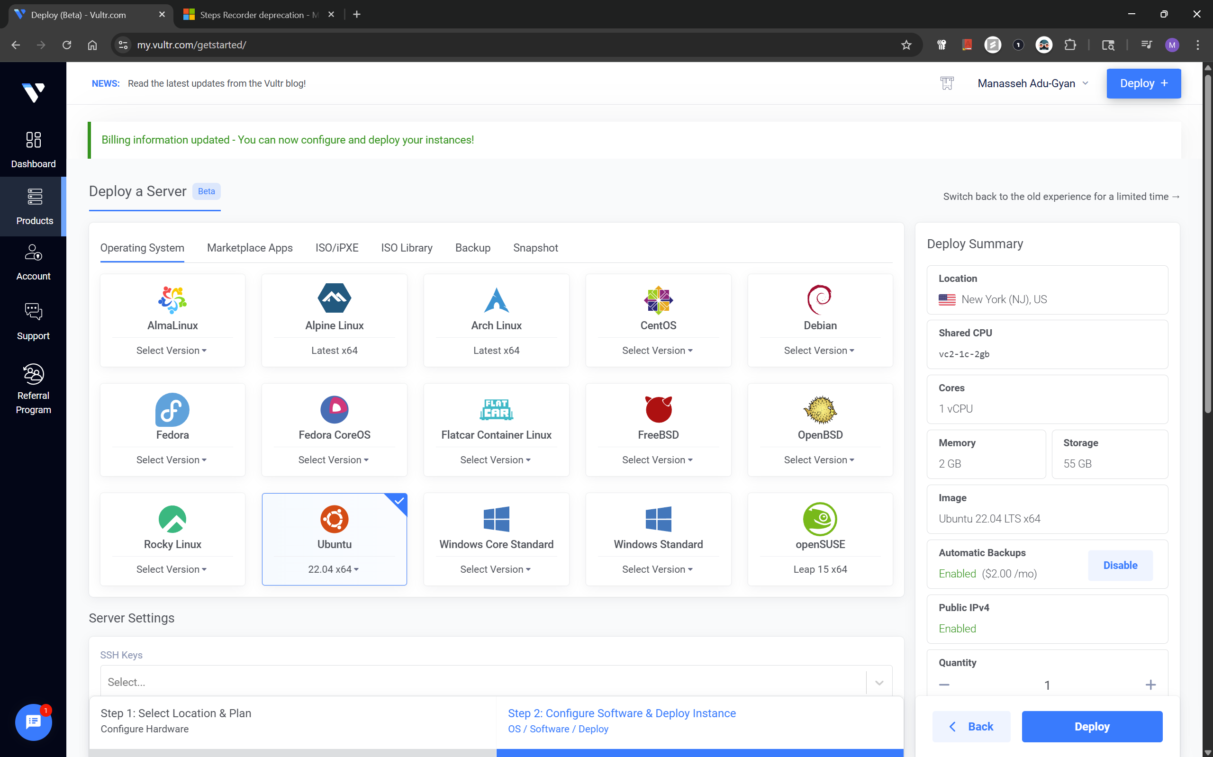Expand Fedora Select Version dropdown
Screen dimensions: 1213x757
coord(171,460)
